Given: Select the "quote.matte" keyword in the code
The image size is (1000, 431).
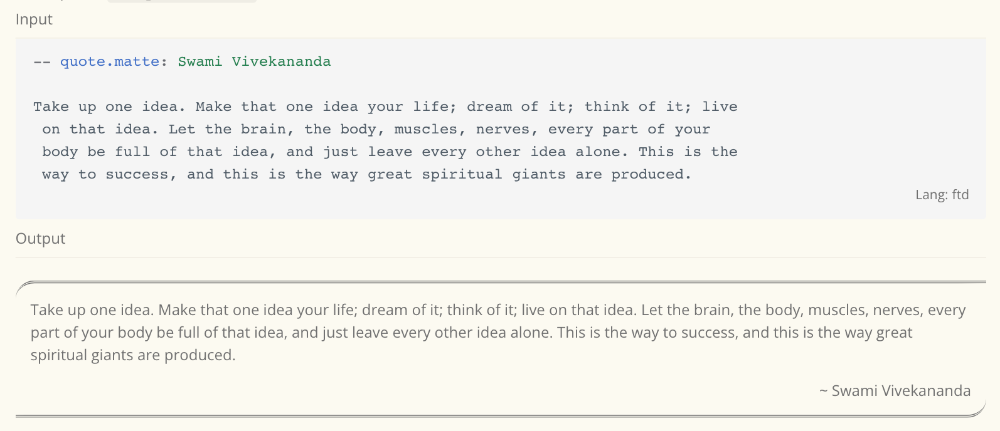Looking at the screenshot, I should 110,61.
